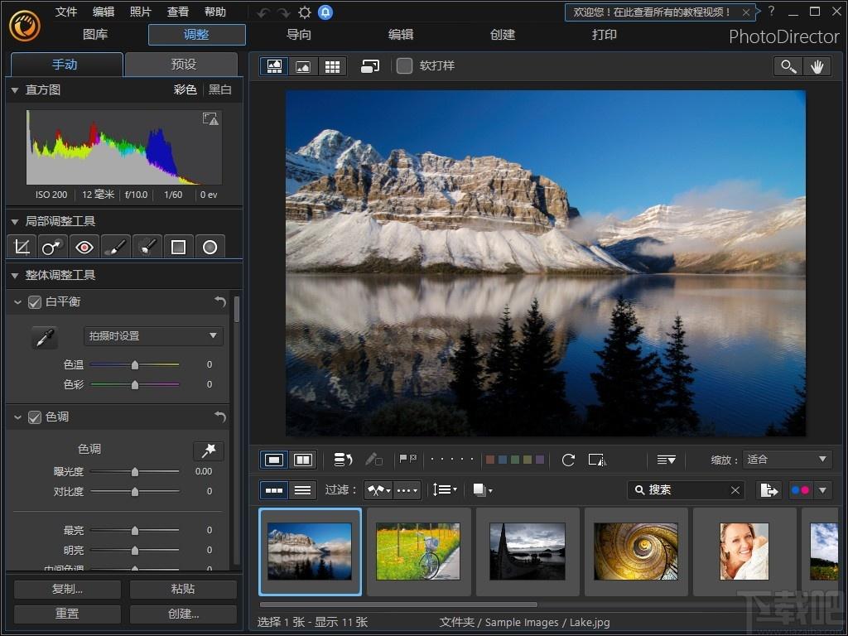Pick the white balance eyedropper

[45, 337]
